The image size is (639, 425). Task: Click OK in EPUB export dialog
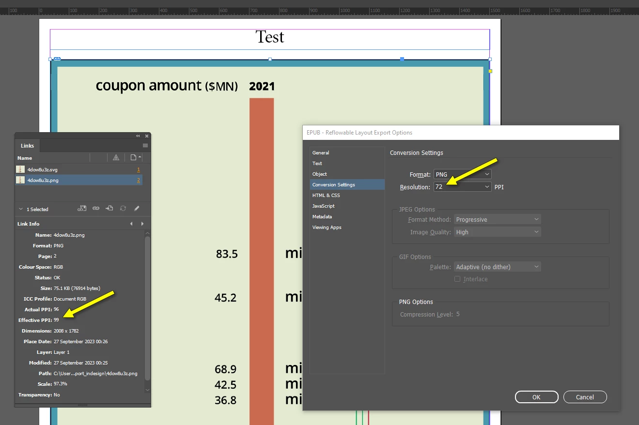(x=536, y=397)
